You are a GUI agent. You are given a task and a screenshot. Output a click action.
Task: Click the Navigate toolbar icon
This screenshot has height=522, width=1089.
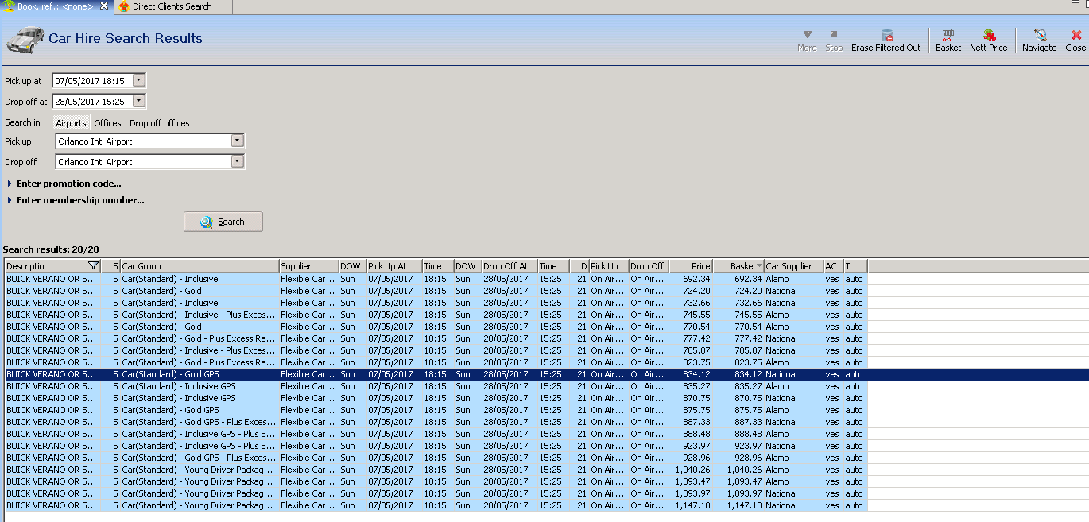point(1039,41)
